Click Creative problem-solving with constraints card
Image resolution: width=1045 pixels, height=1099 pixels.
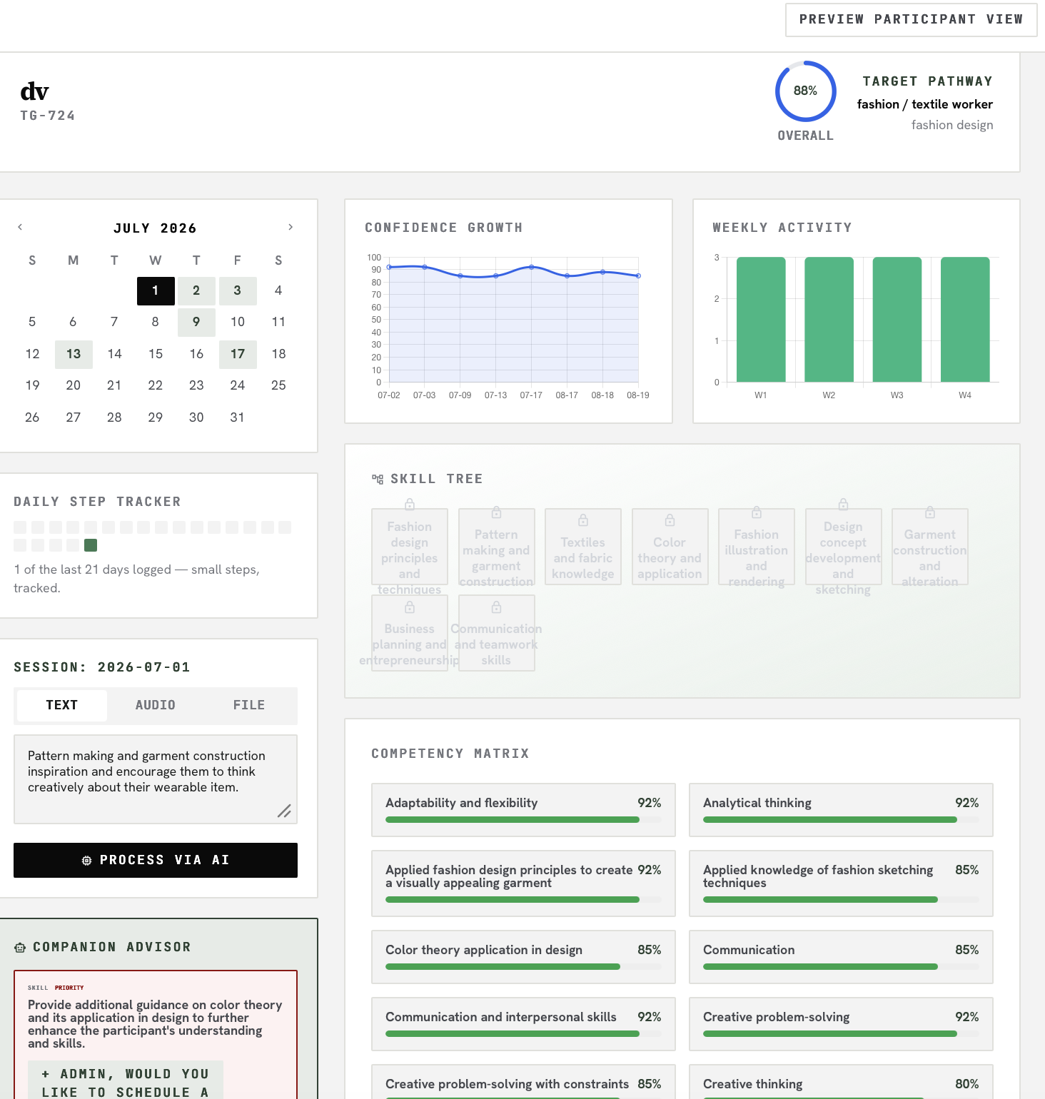[x=523, y=1083]
